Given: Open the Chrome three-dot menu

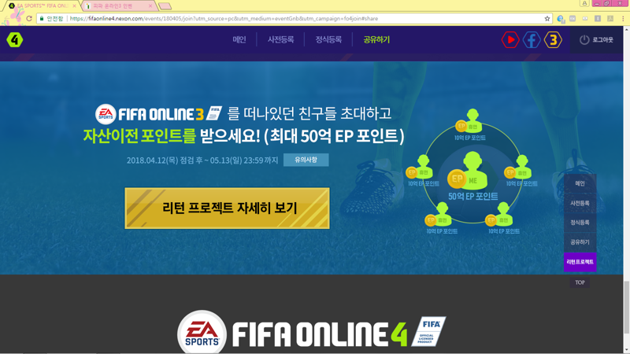Looking at the screenshot, I should coord(623,18).
